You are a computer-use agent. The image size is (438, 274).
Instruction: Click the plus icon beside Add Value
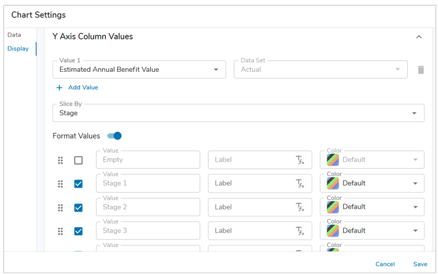tap(59, 88)
